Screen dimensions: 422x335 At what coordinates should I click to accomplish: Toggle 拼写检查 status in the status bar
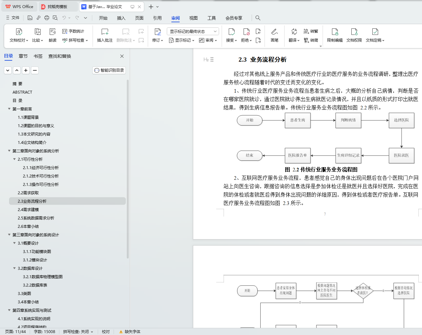click(78, 332)
